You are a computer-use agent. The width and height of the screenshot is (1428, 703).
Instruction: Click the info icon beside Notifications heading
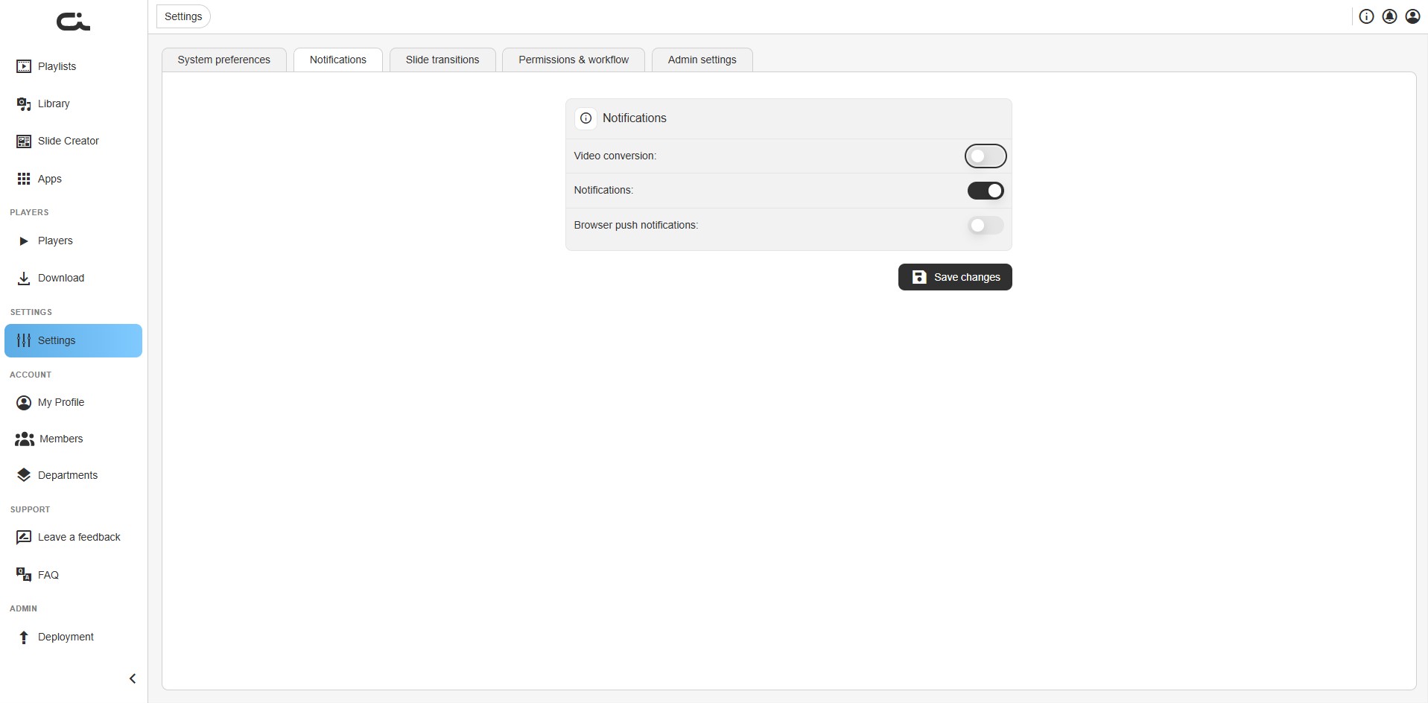point(586,118)
